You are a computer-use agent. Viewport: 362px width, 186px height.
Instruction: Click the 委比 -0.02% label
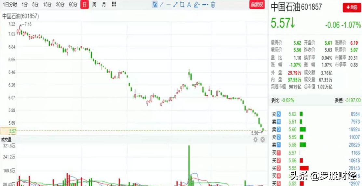pyautogui.click(x=282, y=100)
